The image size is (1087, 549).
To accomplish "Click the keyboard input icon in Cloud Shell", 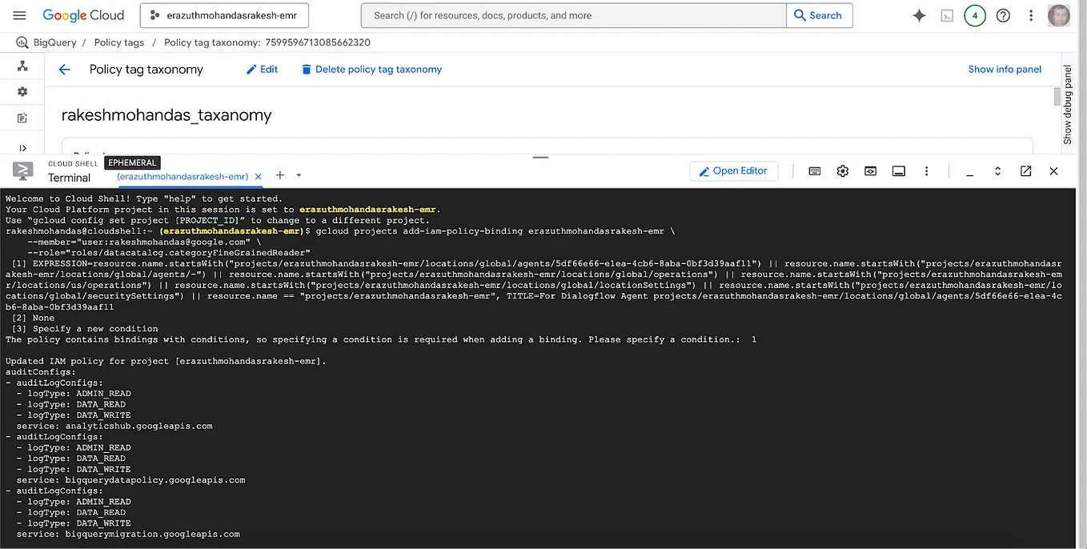I will tap(814, 170).
